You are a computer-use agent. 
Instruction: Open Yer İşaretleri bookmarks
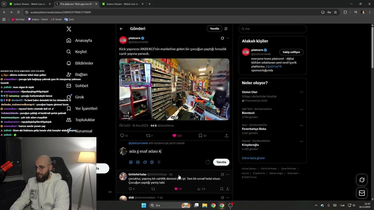[x=82, y=108]
